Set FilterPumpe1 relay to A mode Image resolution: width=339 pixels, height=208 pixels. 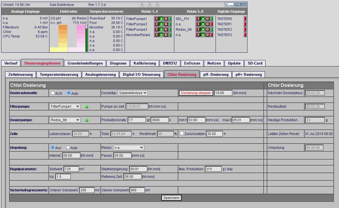click(x=161, y=19)
